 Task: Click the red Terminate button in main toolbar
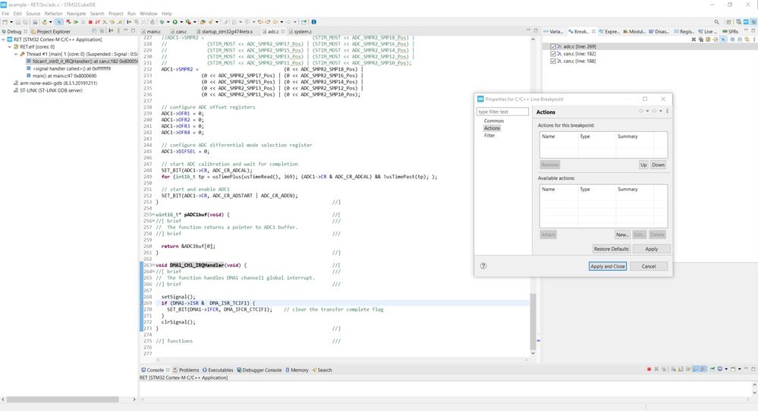(90, 22)
